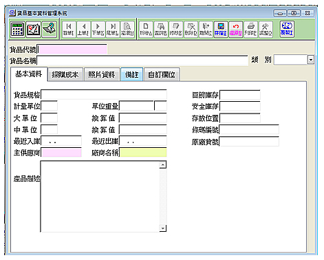
Task: Click the 最近出庫 date field
Action: click(x=143, y=141)
